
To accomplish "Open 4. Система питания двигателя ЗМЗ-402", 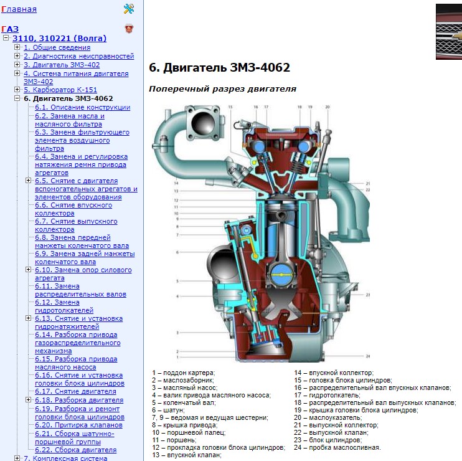I will pyautogui.click(x=76, y=77).
